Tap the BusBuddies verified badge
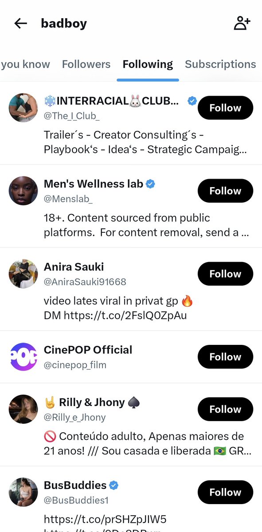 tap(114, 485)
